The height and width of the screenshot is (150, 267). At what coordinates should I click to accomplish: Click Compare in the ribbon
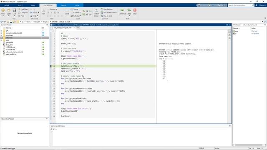(23, 12)
